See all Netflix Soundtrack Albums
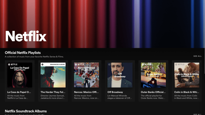Image resolution: width=205 pixels, height=115 pixels. click(x=198, y=114)
